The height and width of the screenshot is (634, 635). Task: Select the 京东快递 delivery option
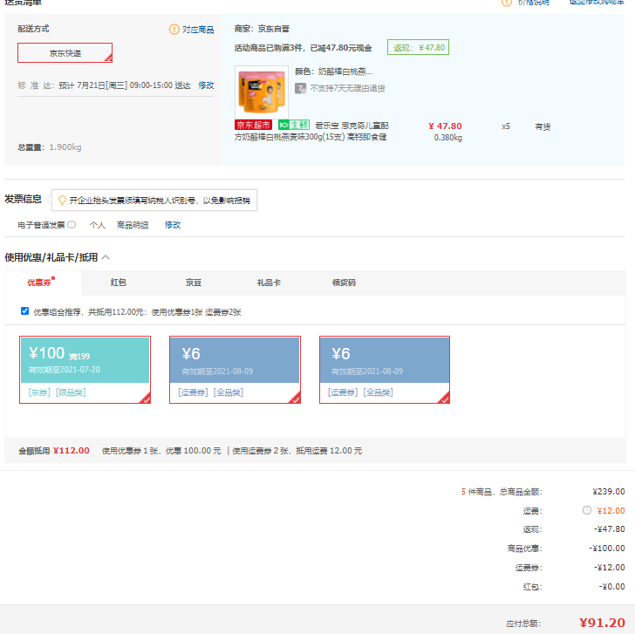(x=65, y=53)
